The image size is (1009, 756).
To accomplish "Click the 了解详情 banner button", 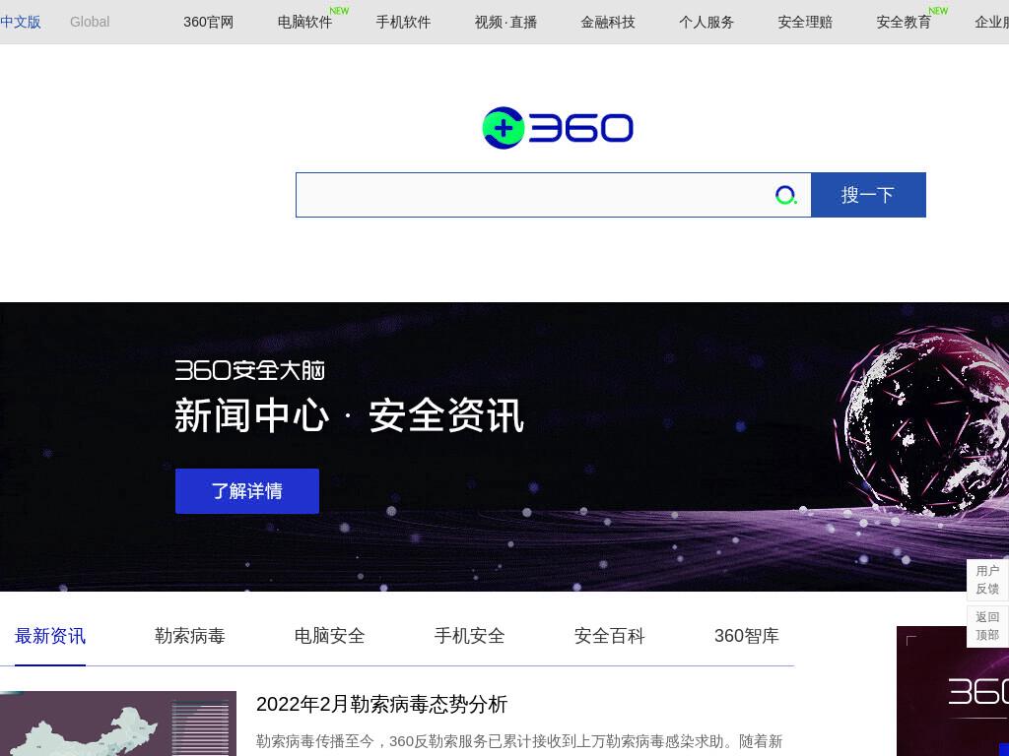I will pyautogui.click(x=247, y=491).
